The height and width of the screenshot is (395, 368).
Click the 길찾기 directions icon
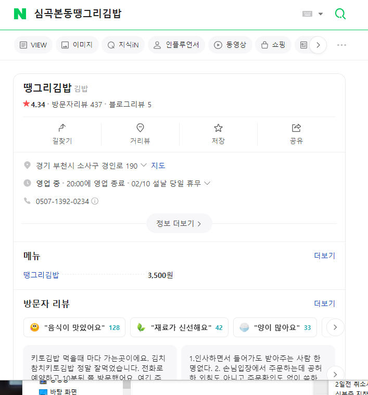point(62,128)
